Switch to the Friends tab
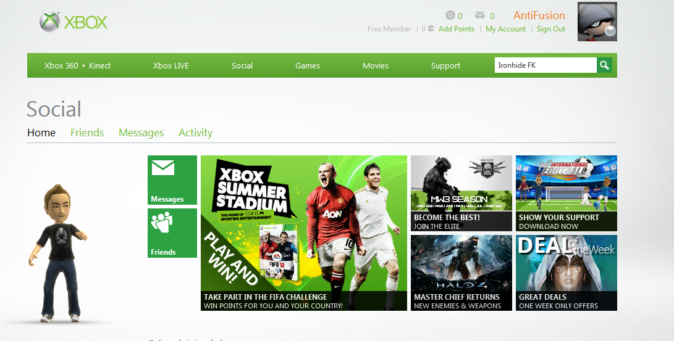This screenshot has width=674, height=341. tap(87, 133)
